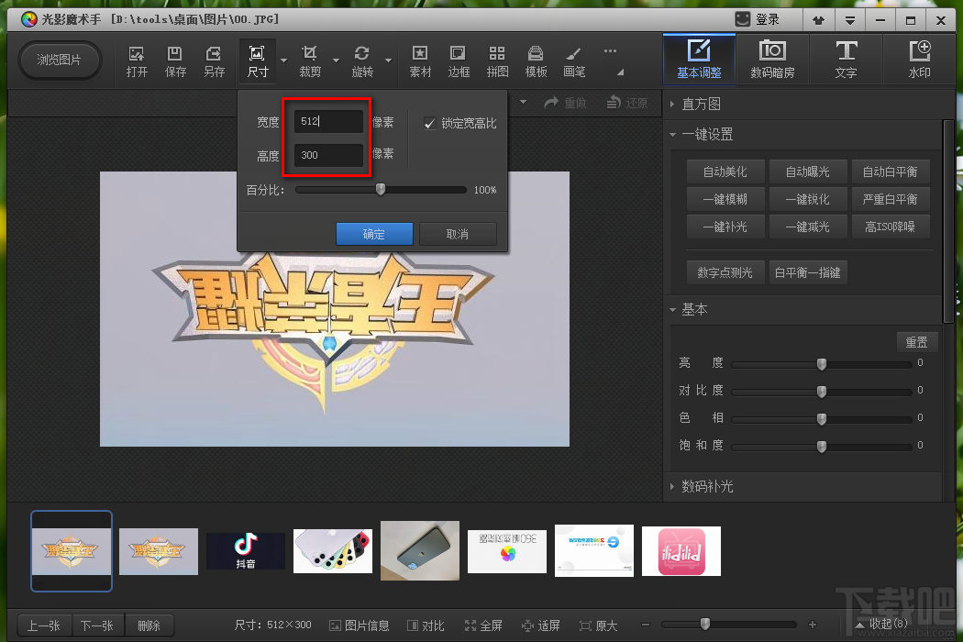
Task: Apply 自动白平衡 auto white balance
Action: 890,172
